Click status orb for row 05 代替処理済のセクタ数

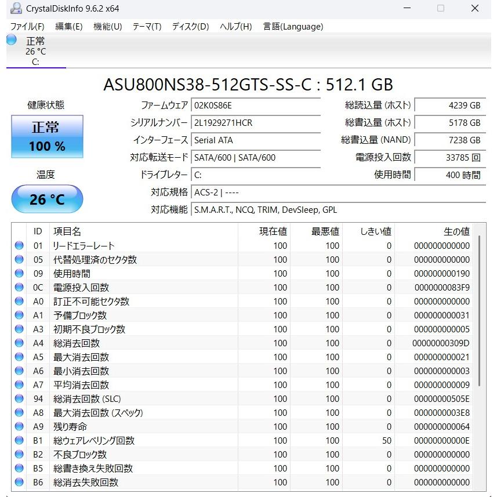pos(19,259)
